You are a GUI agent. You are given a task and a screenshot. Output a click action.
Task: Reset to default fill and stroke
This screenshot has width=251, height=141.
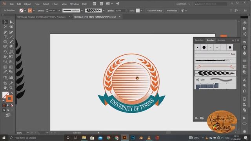click(4, 101)
